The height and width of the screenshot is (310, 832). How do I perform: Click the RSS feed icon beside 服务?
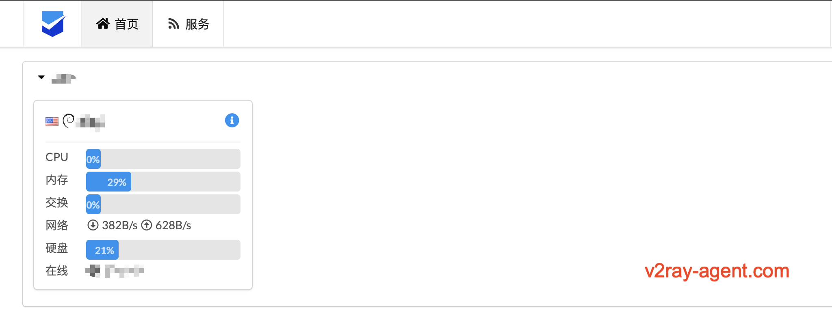pos(173,24)
